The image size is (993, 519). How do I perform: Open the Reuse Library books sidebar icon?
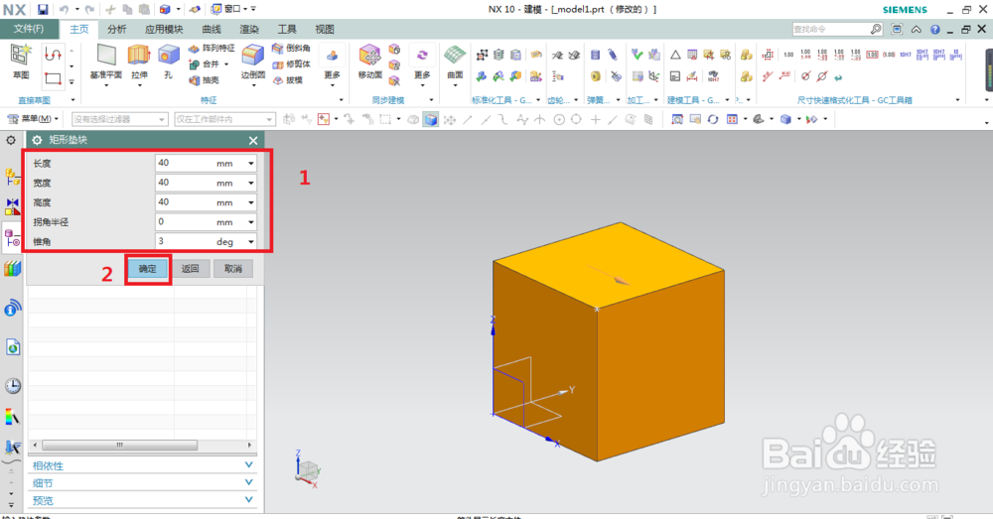coord(12,269)
